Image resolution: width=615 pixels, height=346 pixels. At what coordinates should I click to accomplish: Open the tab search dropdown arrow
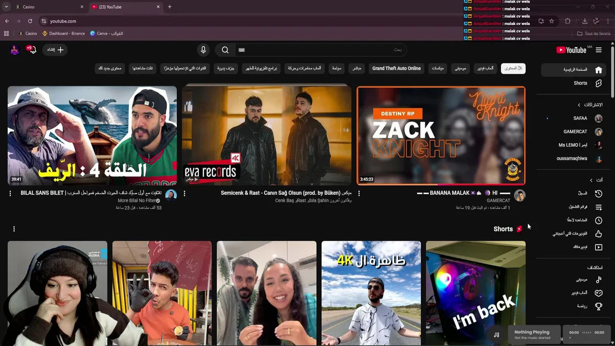click(6, 7)
